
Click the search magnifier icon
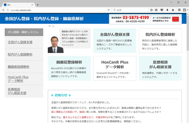tap(115, 10)
